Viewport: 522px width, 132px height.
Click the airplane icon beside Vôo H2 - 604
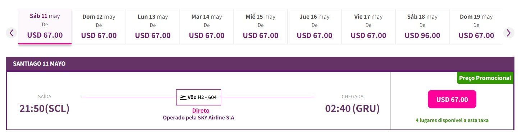point(183,97)
